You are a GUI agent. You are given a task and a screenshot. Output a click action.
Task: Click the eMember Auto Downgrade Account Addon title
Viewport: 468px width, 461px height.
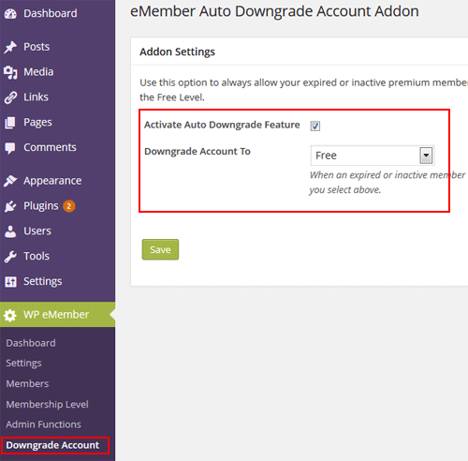[x=274, y=11]
